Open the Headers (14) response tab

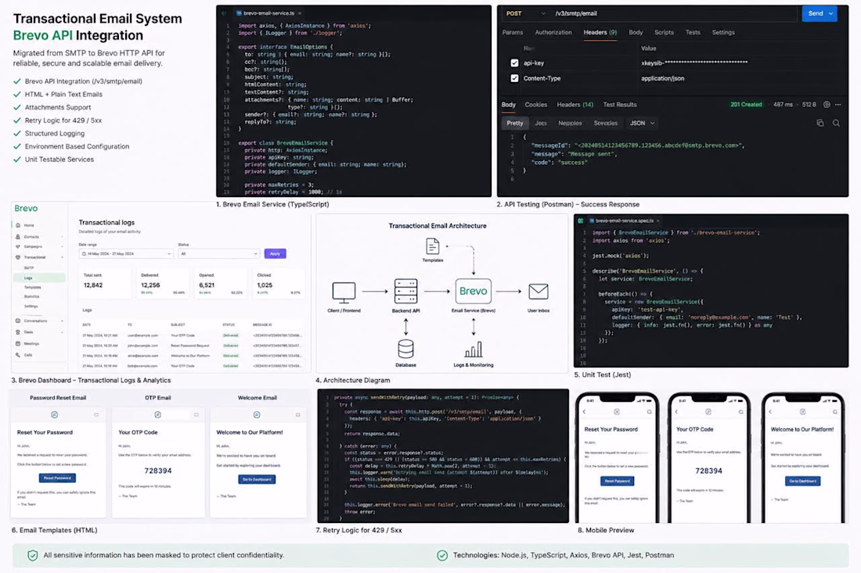pyautogui.click(x=575, y=105)
